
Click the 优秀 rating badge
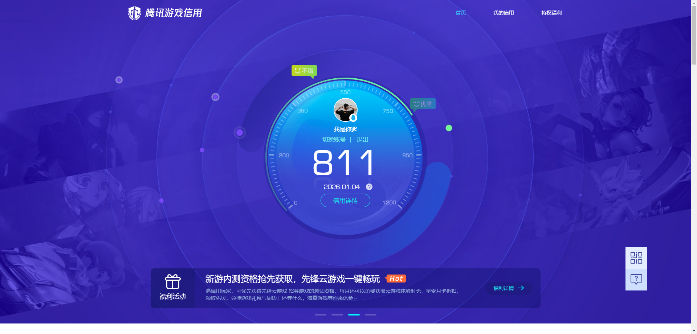click(423, 104)
